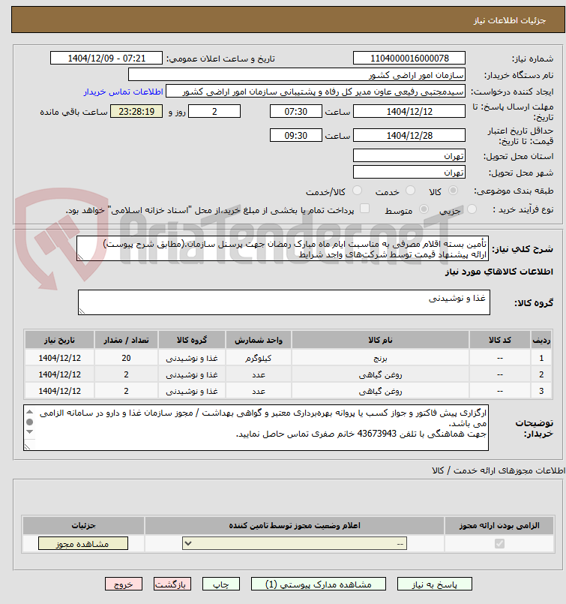
Task: Click the چاپ print button
Action: 221,584
